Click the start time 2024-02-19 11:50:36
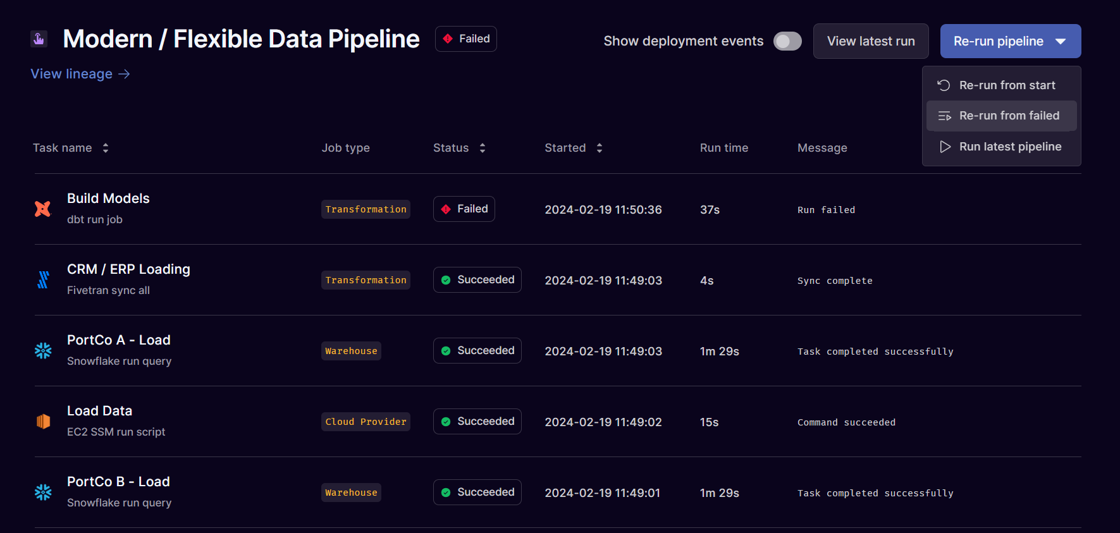The height and width of the screenshot is (533, 1120). [x=603, y=210]
